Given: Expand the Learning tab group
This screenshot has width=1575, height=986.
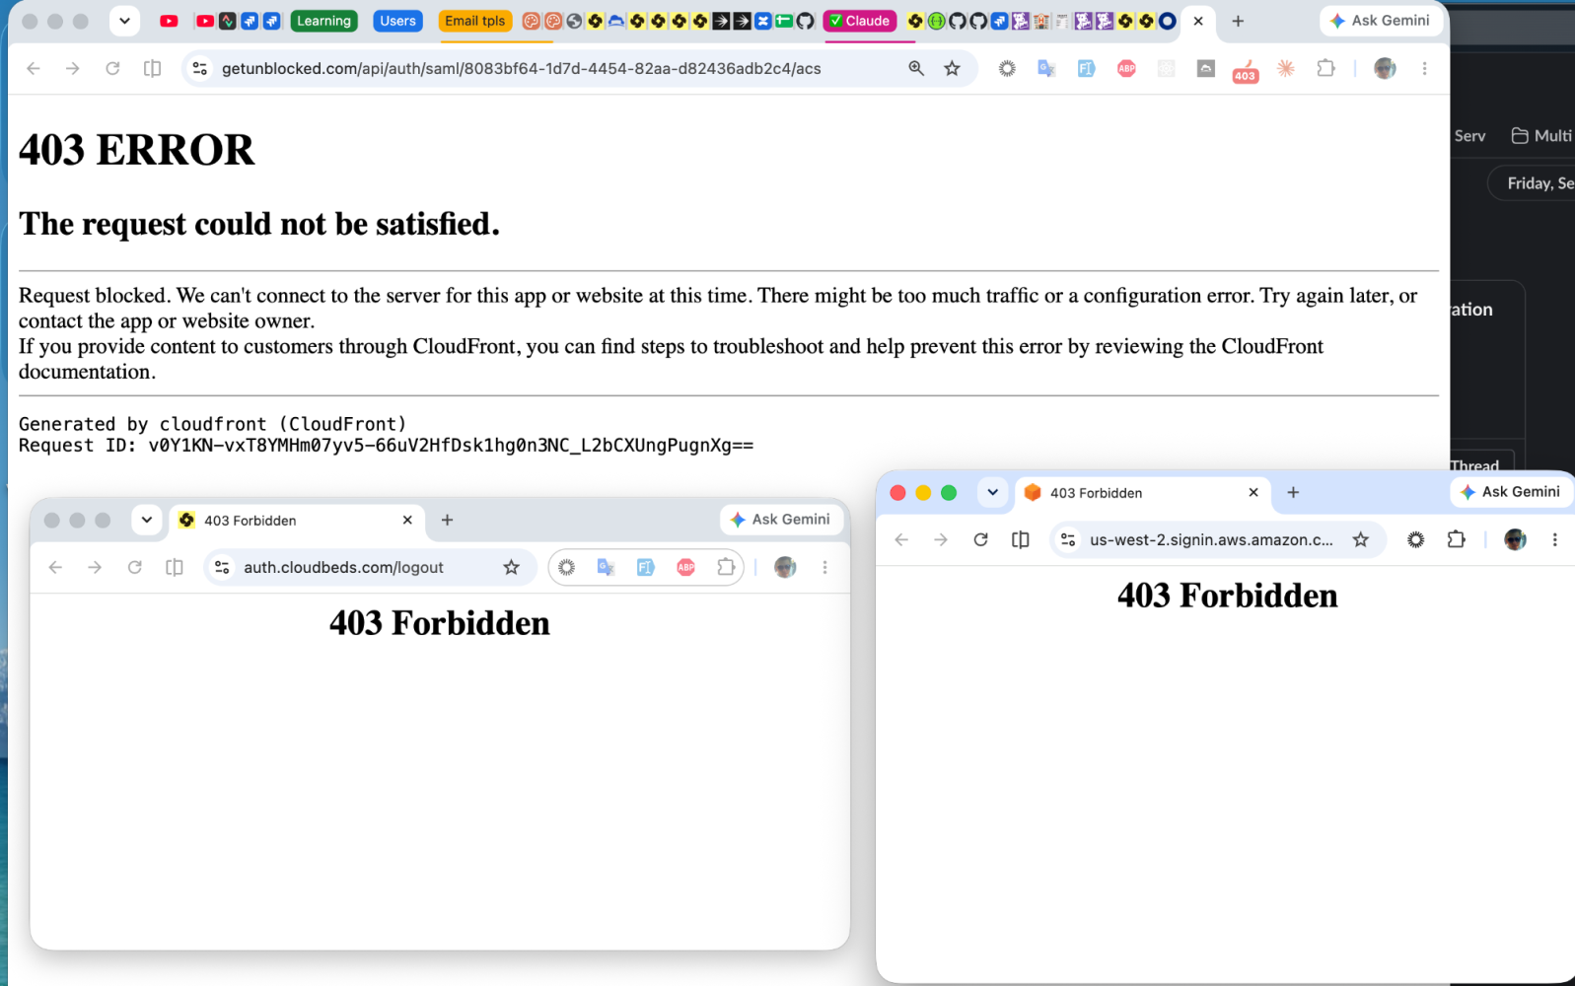Looking at the screenshot, I should (x=323, y=21).
